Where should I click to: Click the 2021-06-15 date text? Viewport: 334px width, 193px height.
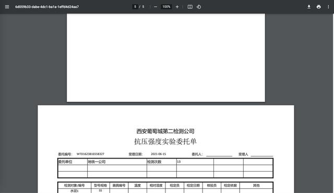pyautogui.click(x=158, y=154)
